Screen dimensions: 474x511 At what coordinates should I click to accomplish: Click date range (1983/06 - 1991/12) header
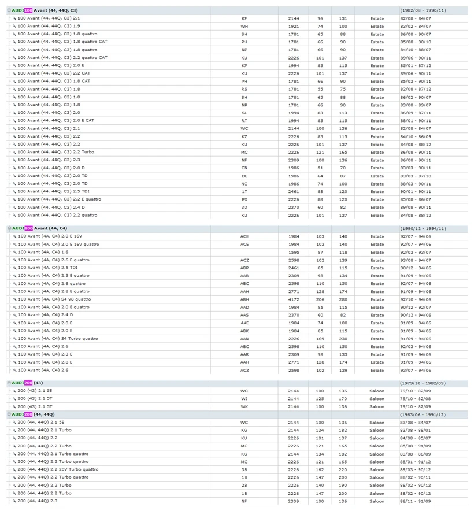click(423, 415)
